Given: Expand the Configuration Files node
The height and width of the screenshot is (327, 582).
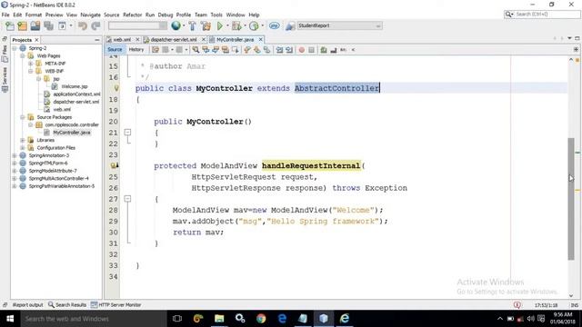Looking at the screenshot, I should (23, 147).
